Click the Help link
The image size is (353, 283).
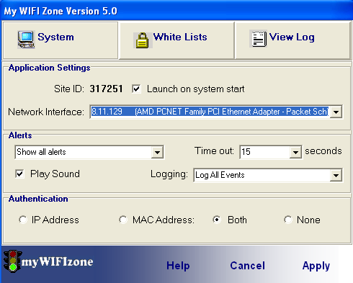[178, 266]
